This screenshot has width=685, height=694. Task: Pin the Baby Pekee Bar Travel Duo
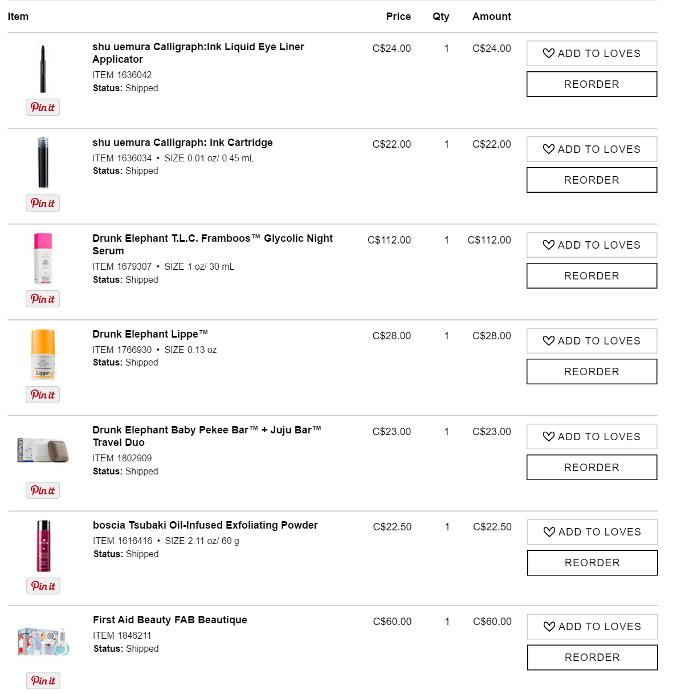43,490
